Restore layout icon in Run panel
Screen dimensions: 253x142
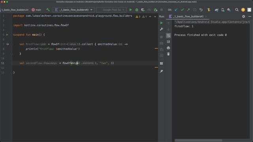161,63
